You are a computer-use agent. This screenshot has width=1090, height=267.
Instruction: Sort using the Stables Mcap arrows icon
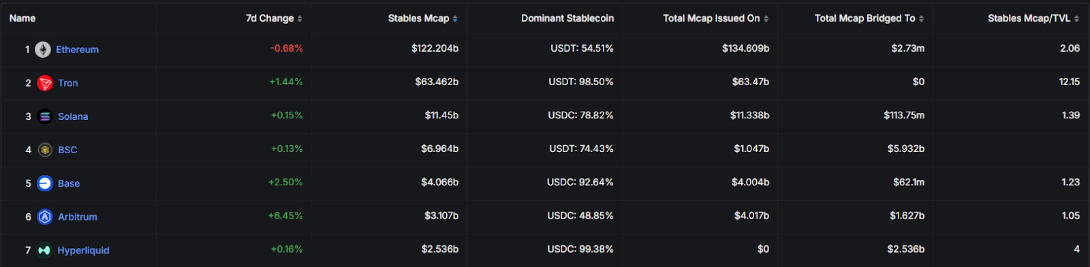click(x=455, y=18)
